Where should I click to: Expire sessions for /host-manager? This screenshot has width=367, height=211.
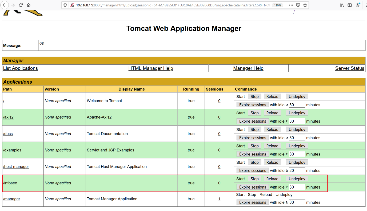click(253, 171)
